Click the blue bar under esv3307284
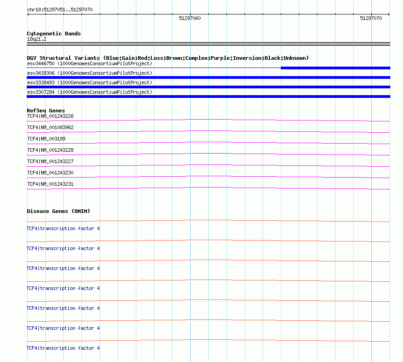403x362 pixels. [x=208, y=97]
